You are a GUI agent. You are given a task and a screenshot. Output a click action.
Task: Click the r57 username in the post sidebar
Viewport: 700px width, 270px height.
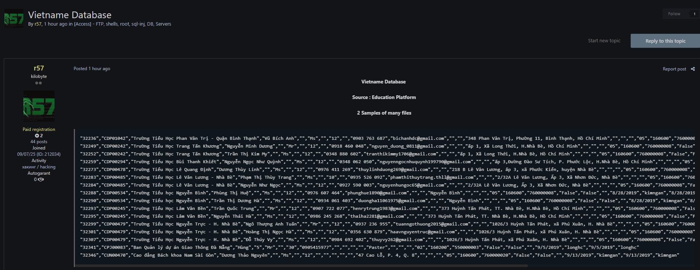tap(39, 68)
